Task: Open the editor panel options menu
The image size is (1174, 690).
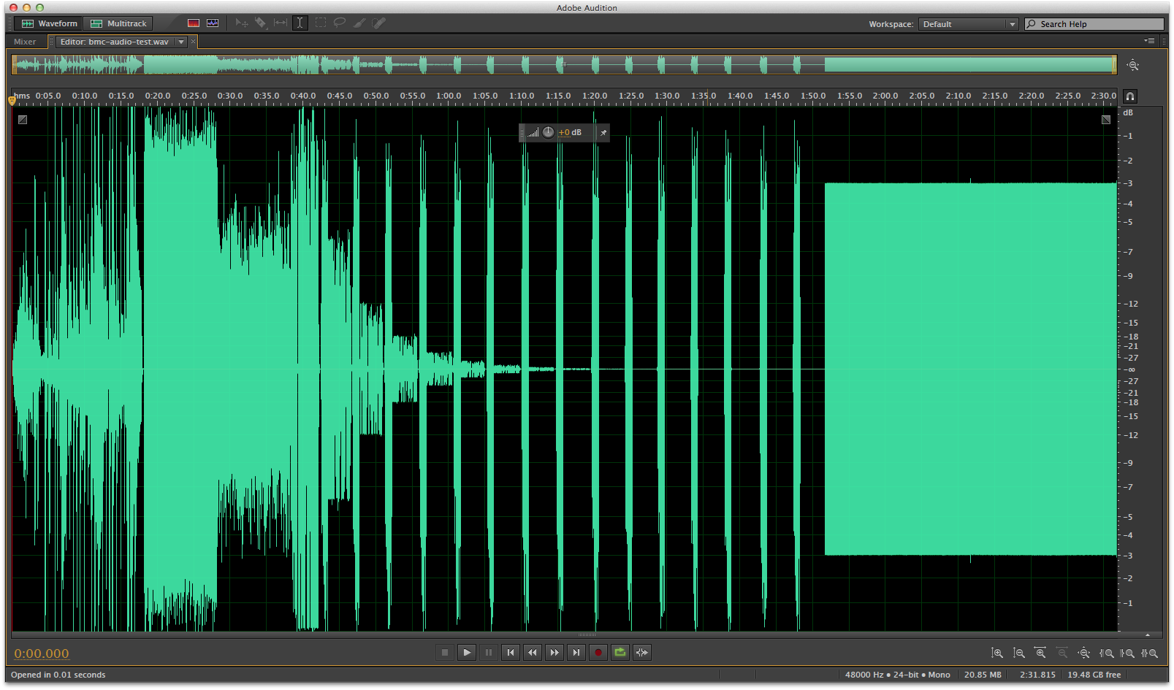Action: click(x=1150, y=41)
